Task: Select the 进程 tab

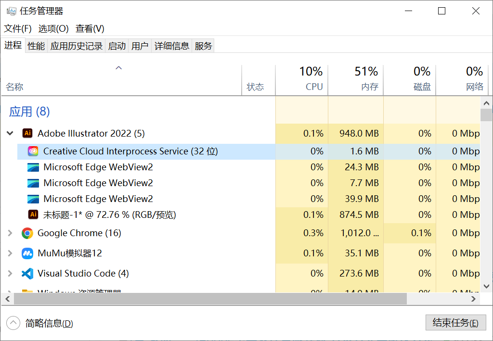Action: (13, 45)
